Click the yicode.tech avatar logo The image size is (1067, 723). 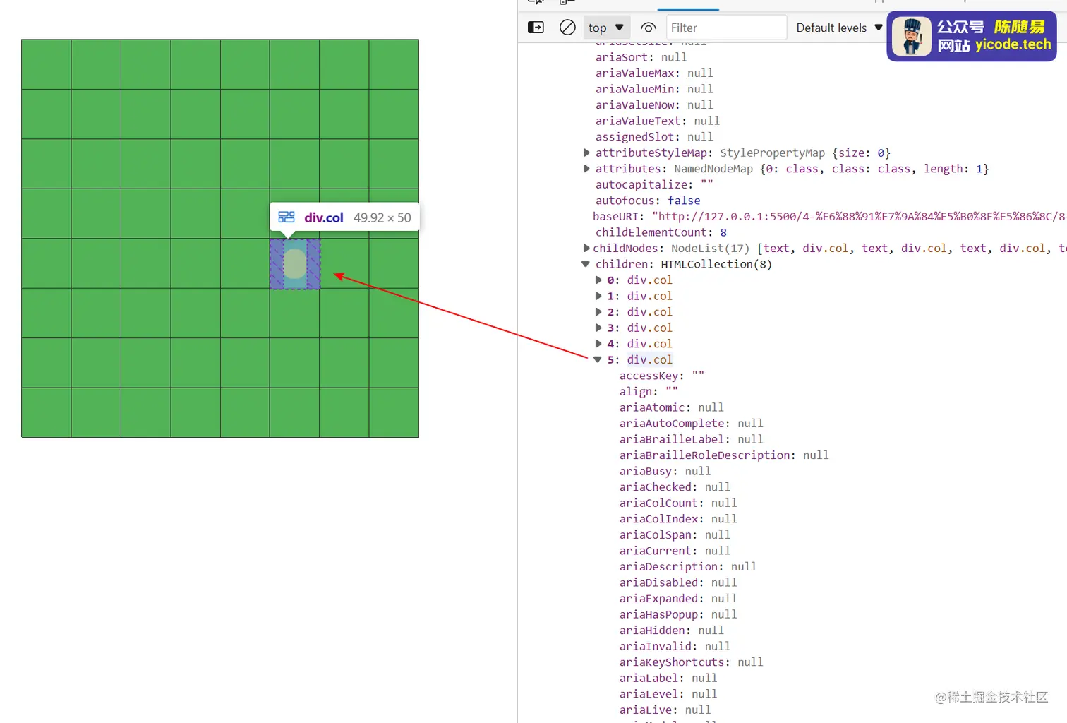(911, 36)
